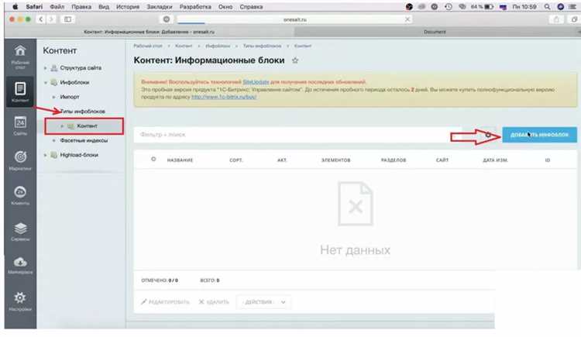
Task: Open the Сайты calendar icon section
Action: pyautogui.click(x=20, y=126)
